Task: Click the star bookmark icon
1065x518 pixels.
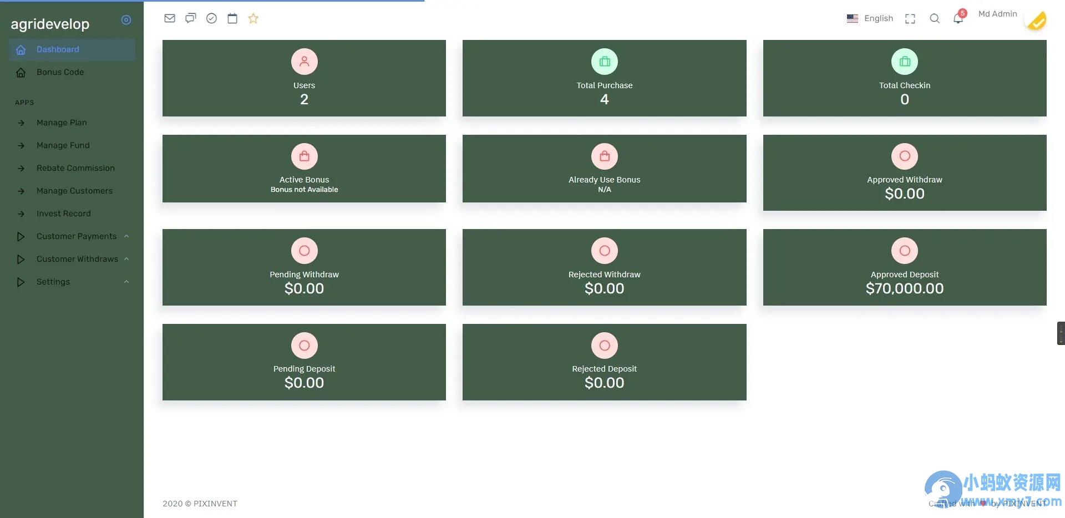Action: [x=253, y=18]
